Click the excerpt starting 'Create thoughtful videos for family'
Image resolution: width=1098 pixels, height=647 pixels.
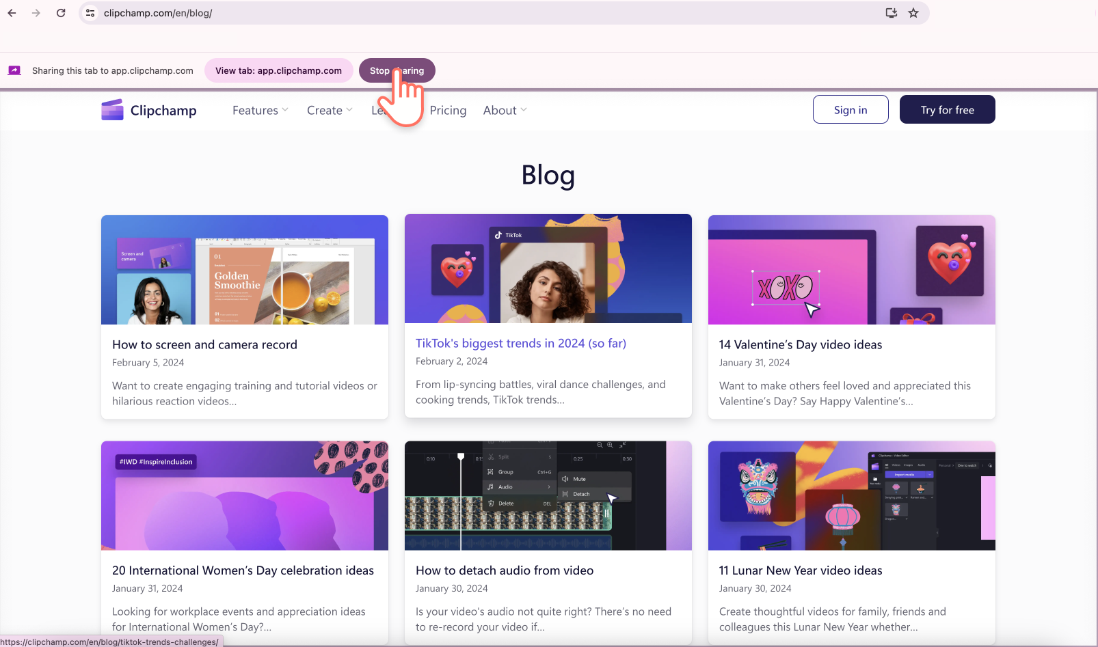point(833,619)
